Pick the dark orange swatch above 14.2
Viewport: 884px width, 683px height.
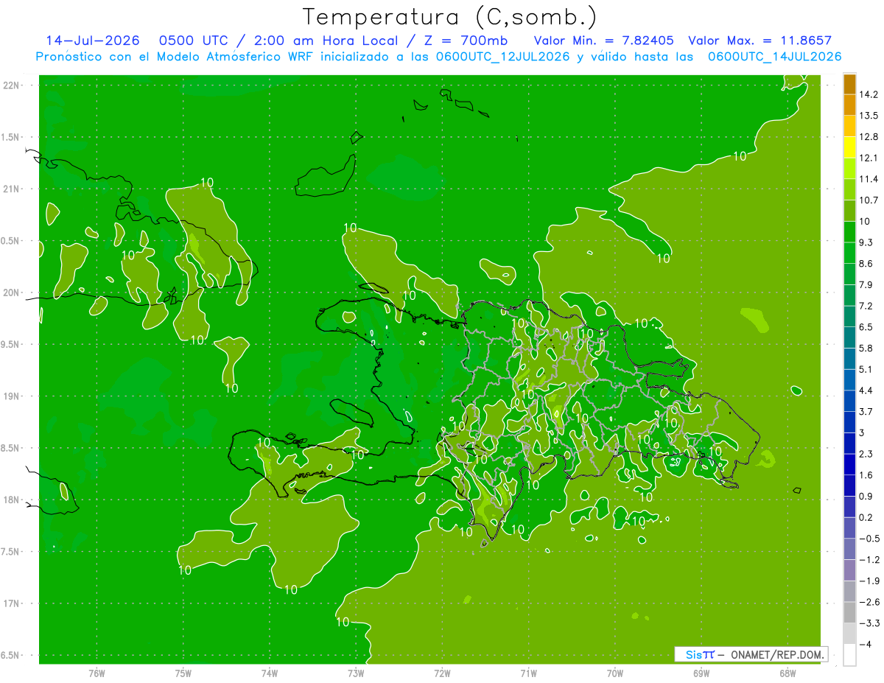pyautogui.click(x=849, y=84)
